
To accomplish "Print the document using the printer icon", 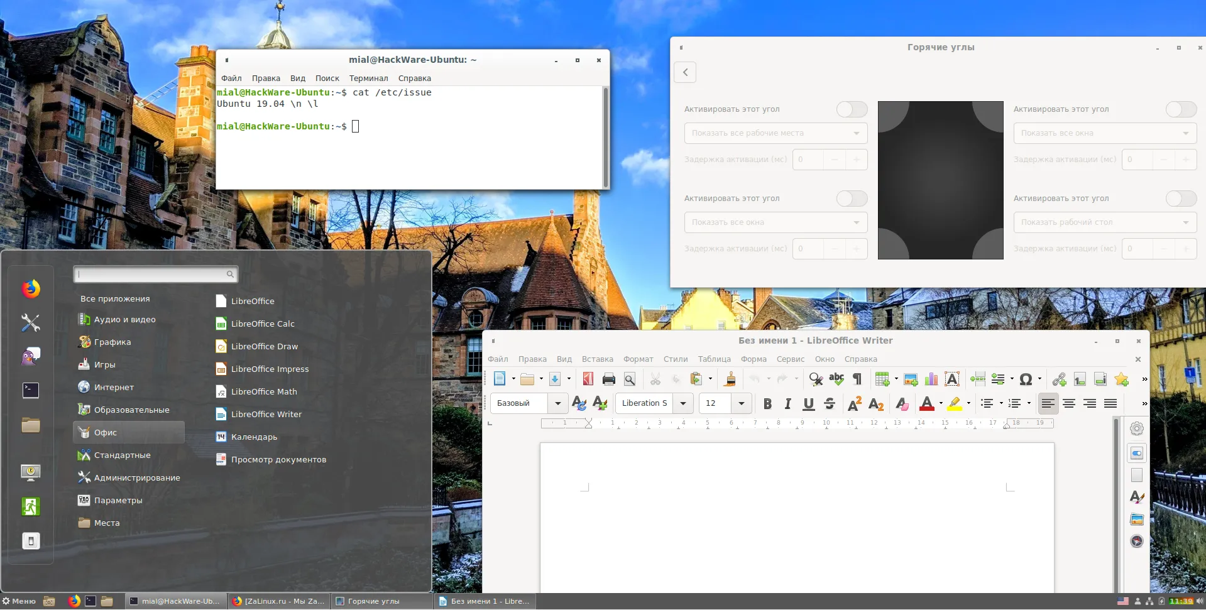I will click(x=608, y=379).
